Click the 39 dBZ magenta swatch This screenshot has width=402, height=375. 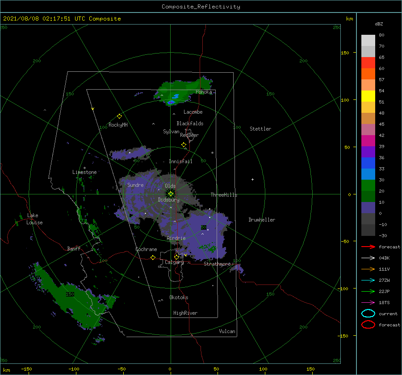click(368, 140)
